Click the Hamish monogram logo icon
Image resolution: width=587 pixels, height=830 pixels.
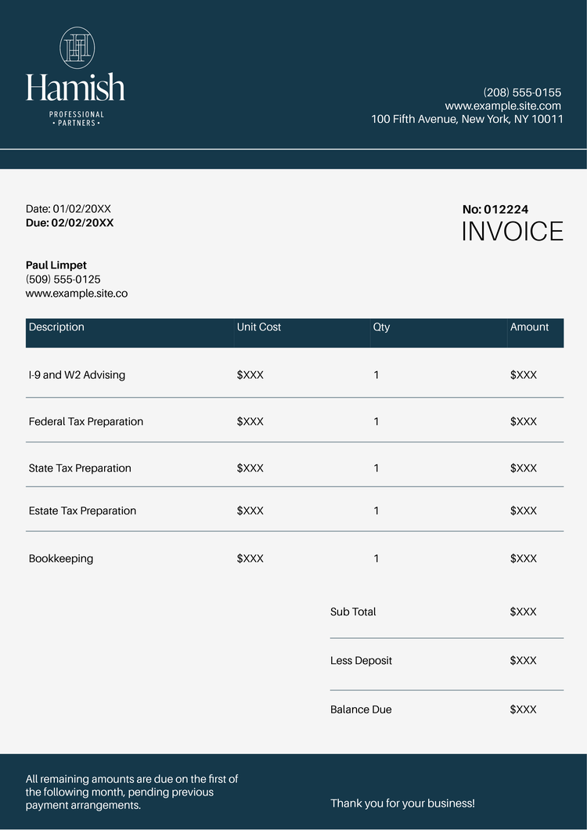[77, 48]
